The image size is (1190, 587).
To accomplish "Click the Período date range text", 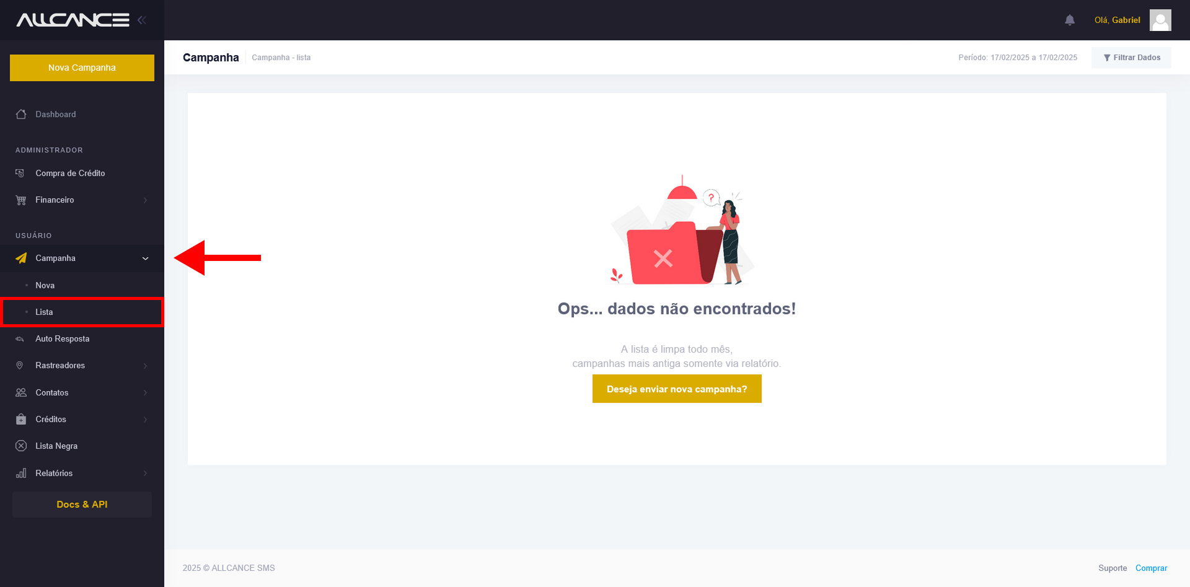I will (1018, 58).
